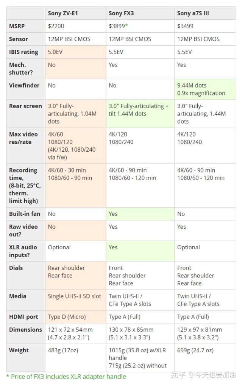Click the Dimensions row label
The width and height of the screenshot is (242, 385).
pos(26,330)
